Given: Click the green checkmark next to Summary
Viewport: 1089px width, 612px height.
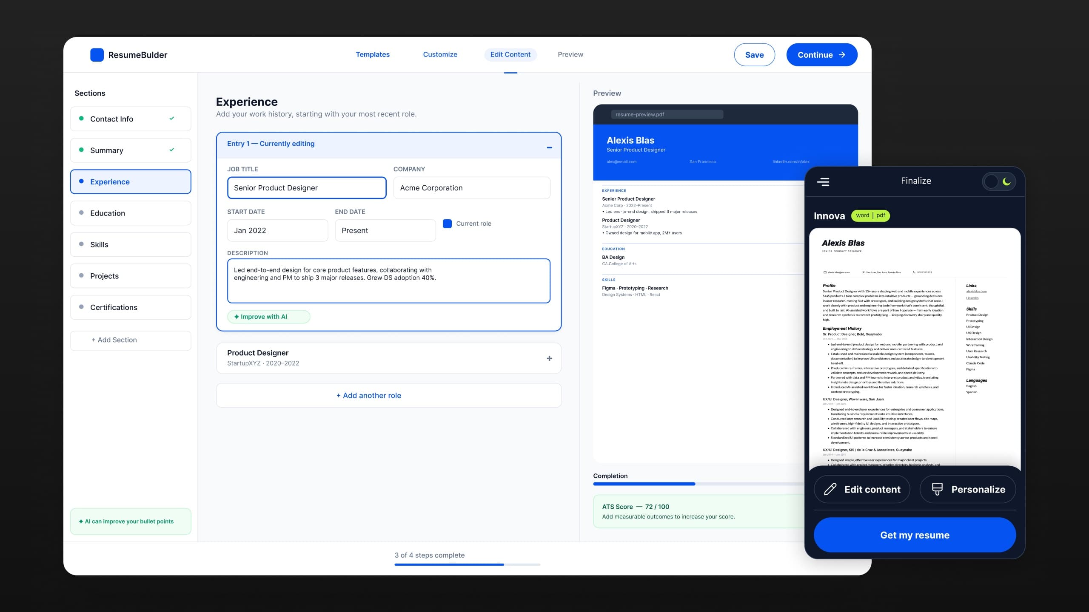Looking at the screenshot, I should [172, 150].
